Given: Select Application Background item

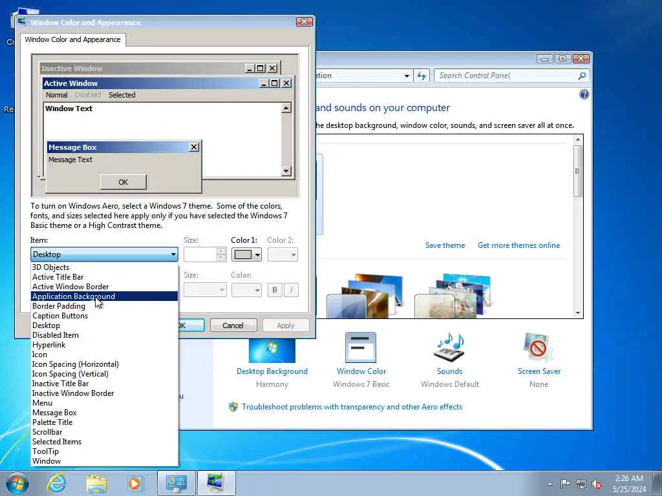Looking at the screenshot, I should (104, 296).
